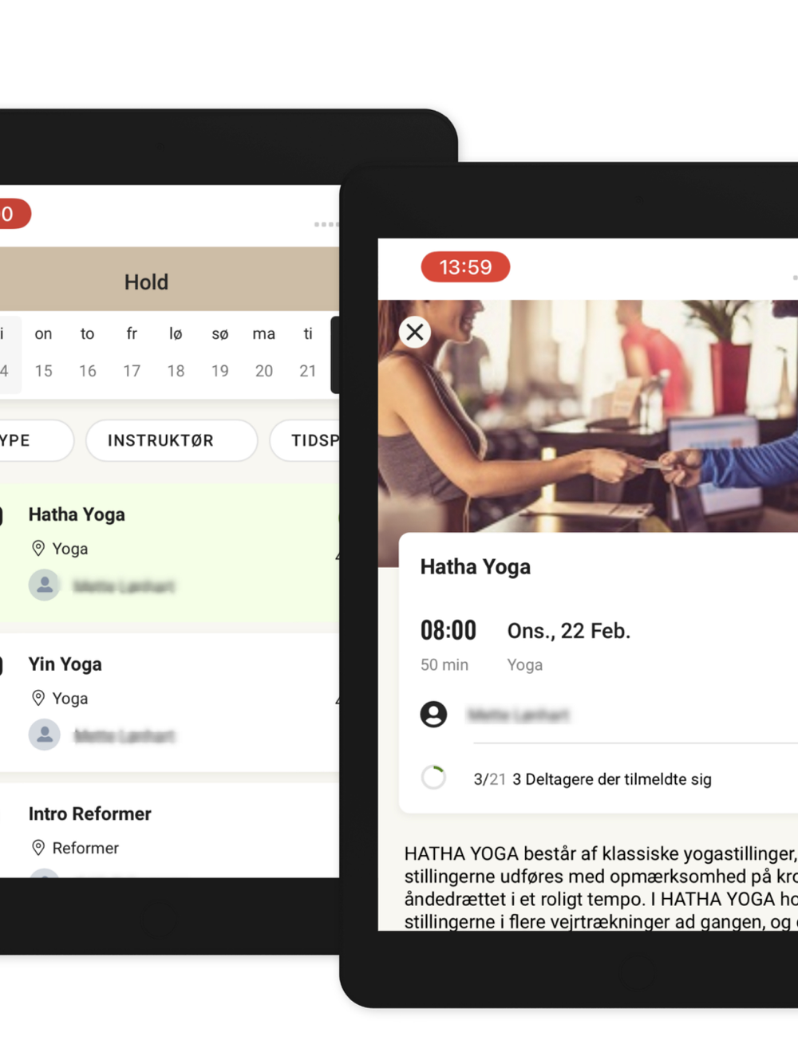Select Monday 20 in the calendar
This screenshot has width=798, height=1064.
264,352
